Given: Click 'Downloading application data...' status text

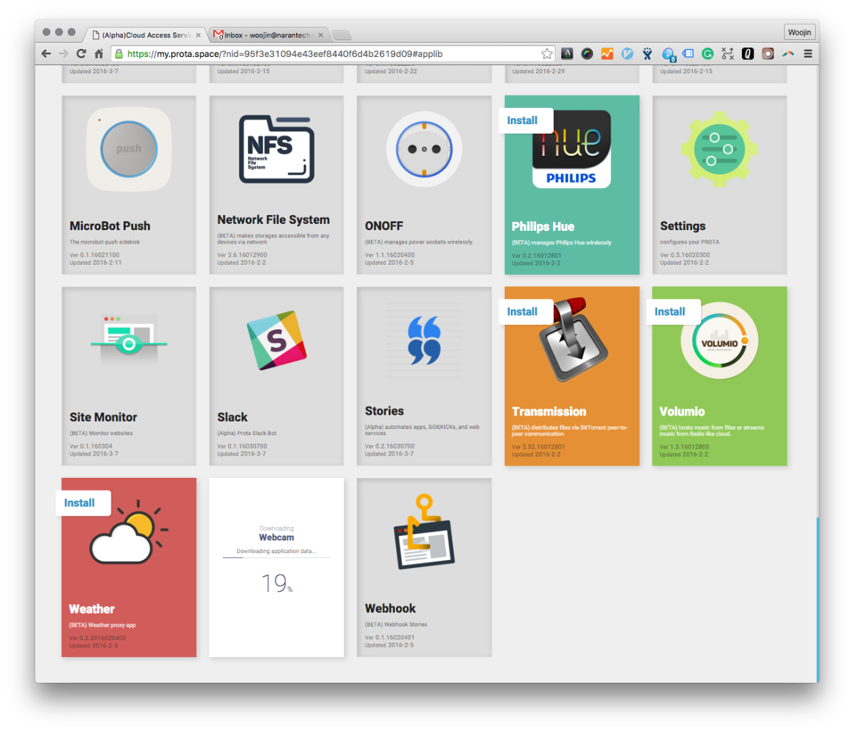Looking at the screenshot, I should (x=277, y=551).
